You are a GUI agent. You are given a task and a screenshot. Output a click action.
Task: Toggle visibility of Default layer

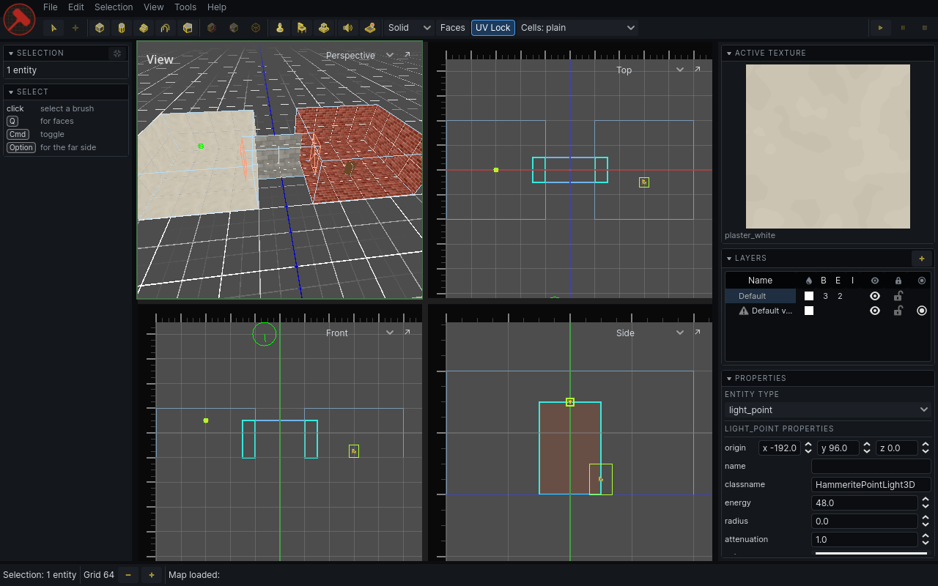[875, 296]
